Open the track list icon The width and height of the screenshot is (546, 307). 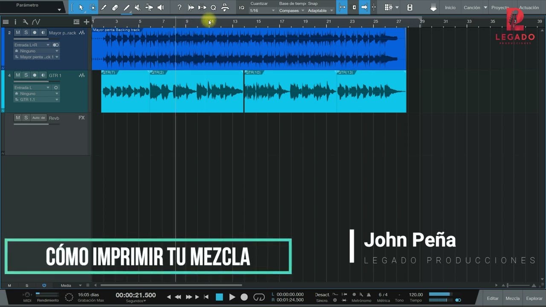[x=6, y=22]
